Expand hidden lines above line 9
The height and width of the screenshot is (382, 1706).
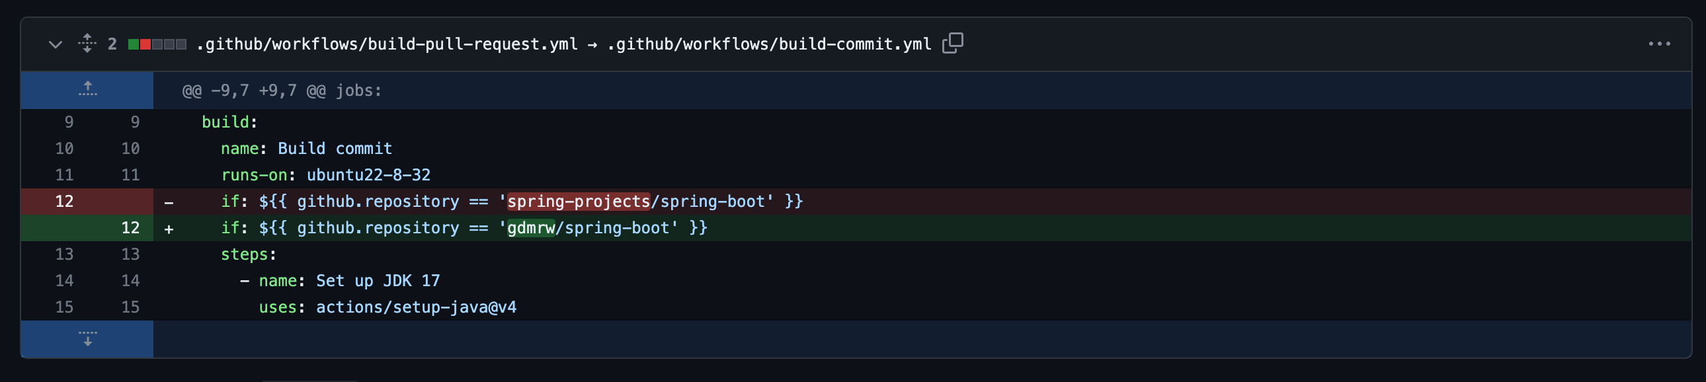tap(87, 90)
